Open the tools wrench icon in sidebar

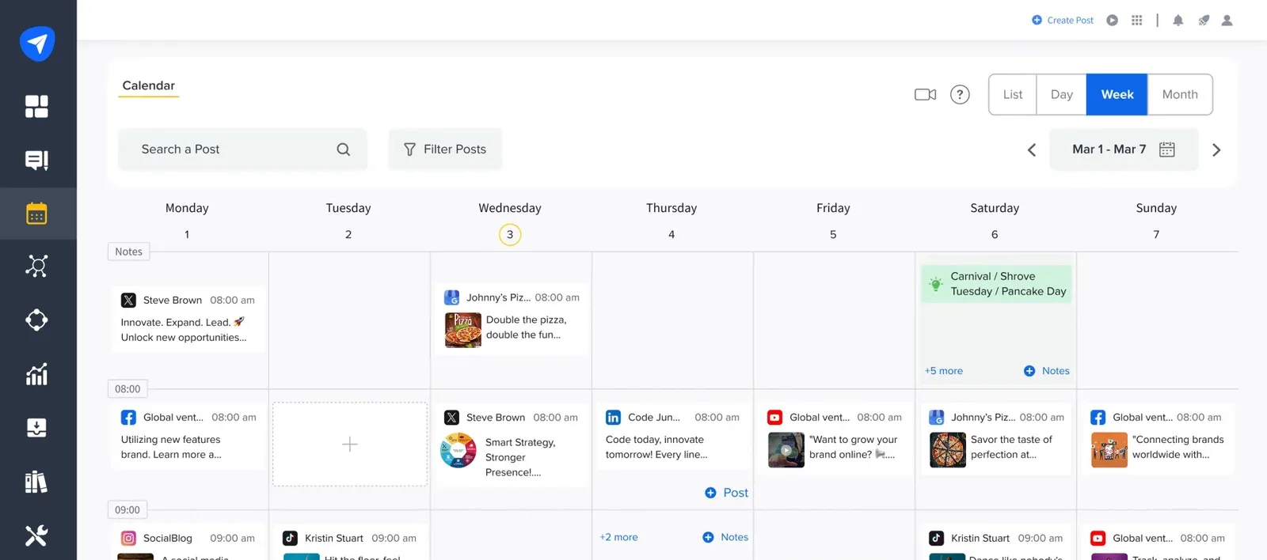[36, 535]
